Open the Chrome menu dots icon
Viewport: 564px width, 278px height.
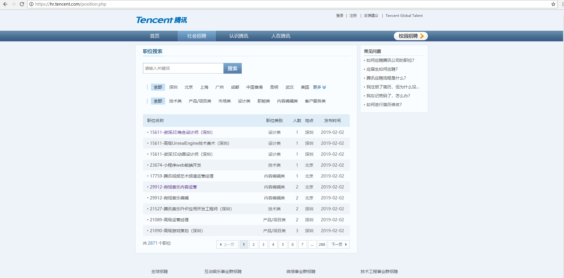click(562, 4)
